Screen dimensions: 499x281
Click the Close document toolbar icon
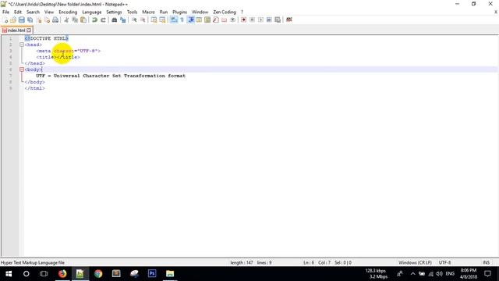(38, 20)
